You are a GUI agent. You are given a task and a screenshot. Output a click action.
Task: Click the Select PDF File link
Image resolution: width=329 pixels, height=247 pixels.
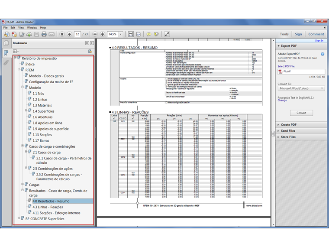(x=286, y=66)
